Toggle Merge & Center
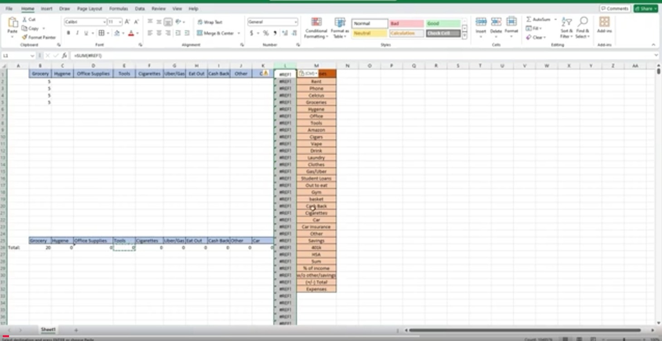The image size is (662, 341). pyautogui.click(x=216, y=33)
